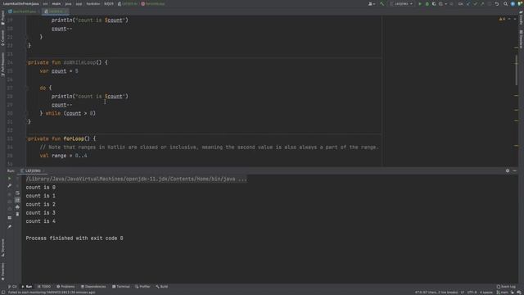Open Search Everywhere magnifier icon
This screenshot has width=524, height=295.
click(505, 4)
